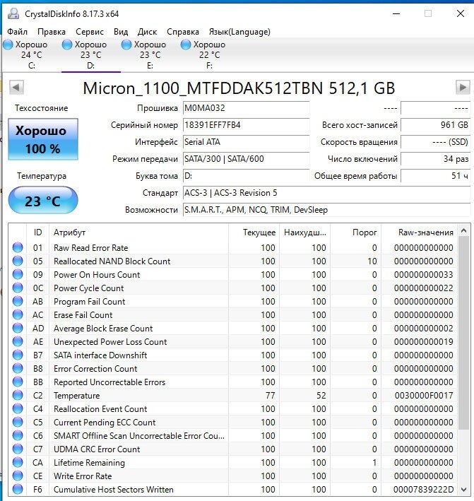Click status icon for Reallocated NAND Block Count
Viewport: 474px width, 501px height.
pos(18,261)
